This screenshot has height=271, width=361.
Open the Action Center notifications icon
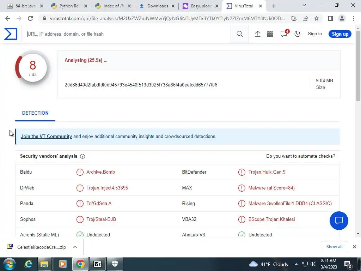click(347, 264)
